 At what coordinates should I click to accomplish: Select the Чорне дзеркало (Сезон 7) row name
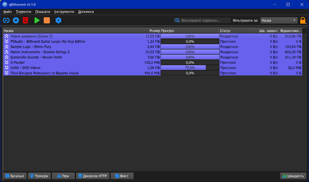pos(31,36)
